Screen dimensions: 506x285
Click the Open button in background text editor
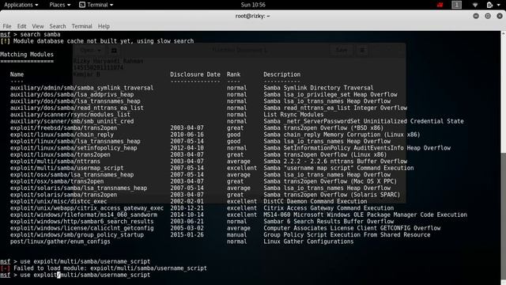[x=91, y=50]
